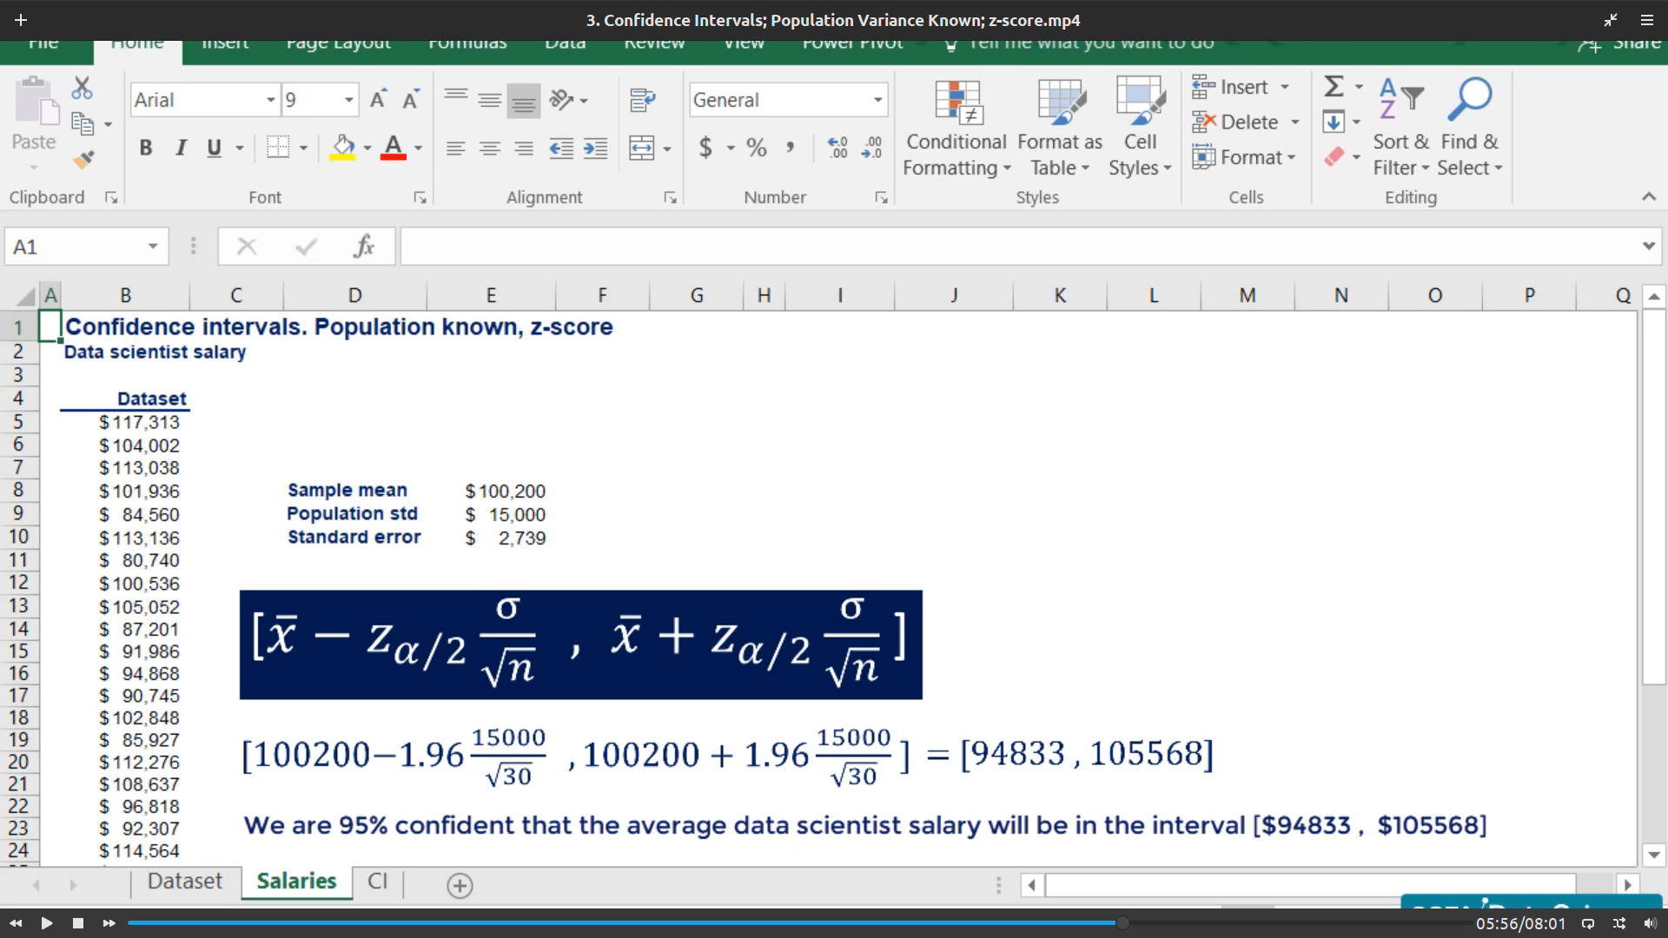
Task: Click the Percent Style icon
Action: click(x=757, y=148)
